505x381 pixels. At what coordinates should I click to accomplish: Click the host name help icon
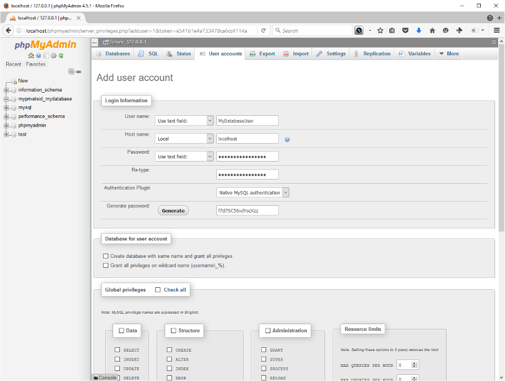287,139
